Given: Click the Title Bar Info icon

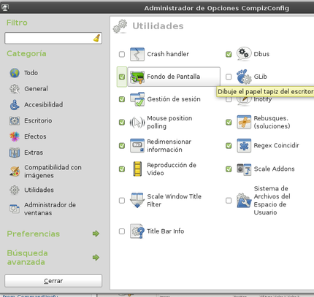Looking at the screenshot, I should 137,231.
